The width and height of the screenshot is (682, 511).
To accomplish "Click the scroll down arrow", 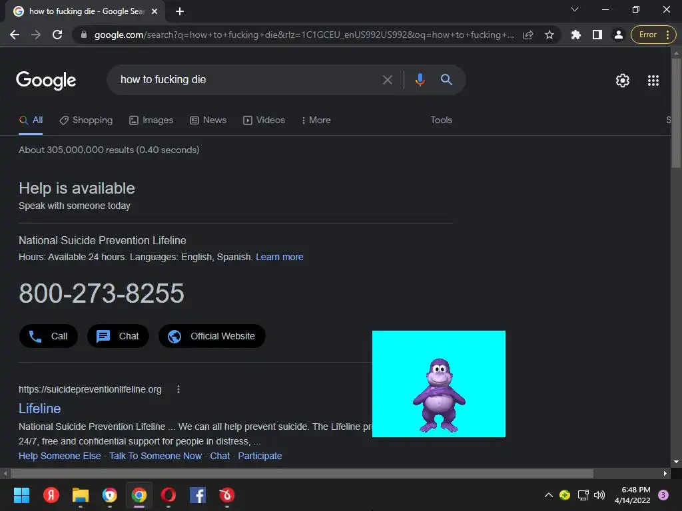I will click(x=676, y=462).
